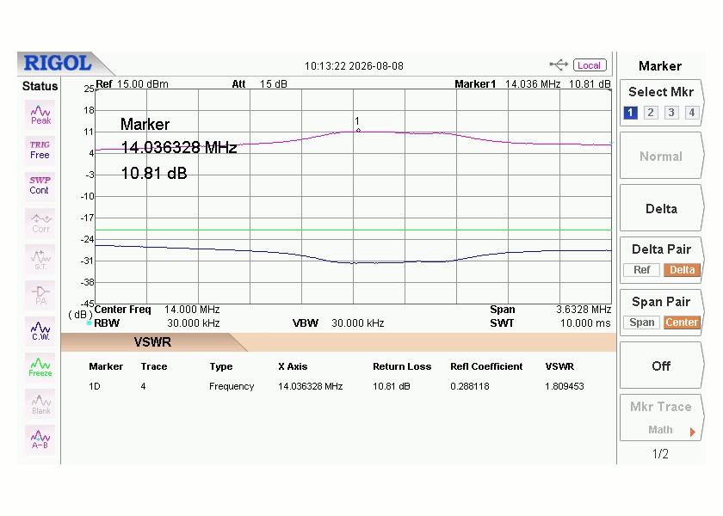Turn marker Off using the softkey
Image resolution: width=723 pixels, height=516 pixels.
661,366
